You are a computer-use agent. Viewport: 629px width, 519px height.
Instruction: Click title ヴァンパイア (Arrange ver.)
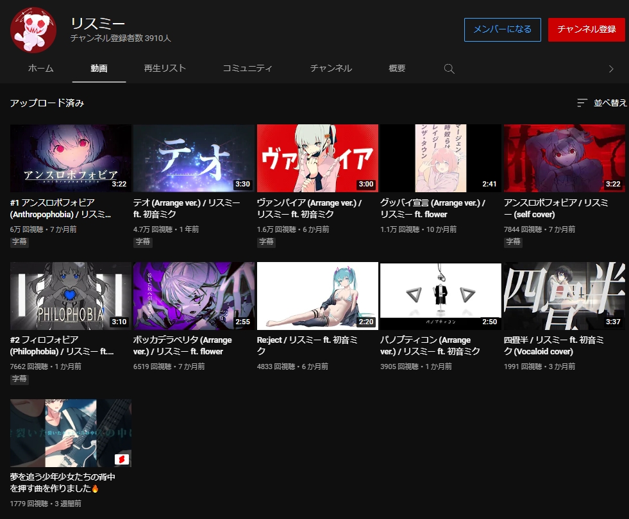pyautogui.click(x=310, y=208)
